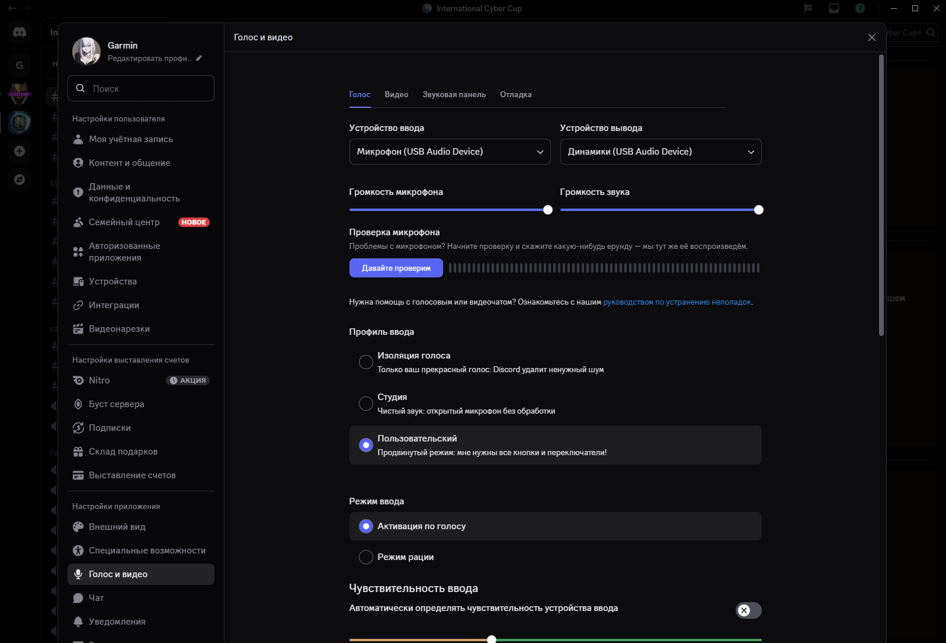
Task: Click the shield icon for Данные и конфиденциальность
Action: 78,193
